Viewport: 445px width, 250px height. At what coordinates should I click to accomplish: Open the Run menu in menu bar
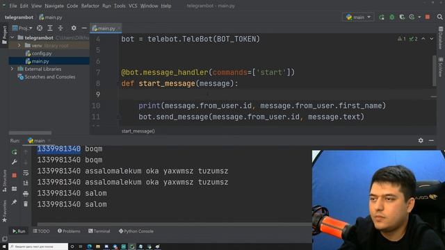(x=106, y=6)
